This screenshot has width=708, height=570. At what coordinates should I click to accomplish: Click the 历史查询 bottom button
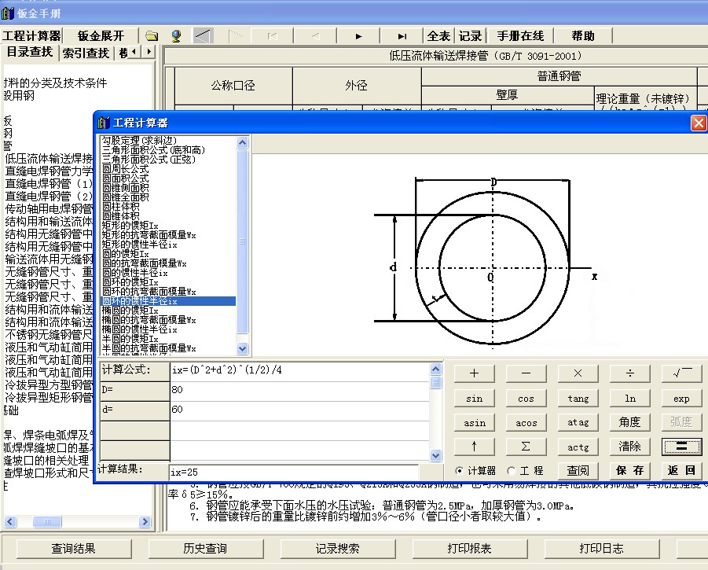point(205,548)
